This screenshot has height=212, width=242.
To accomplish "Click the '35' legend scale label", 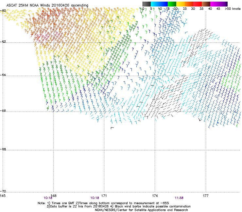I will click(x=201, y=9).
